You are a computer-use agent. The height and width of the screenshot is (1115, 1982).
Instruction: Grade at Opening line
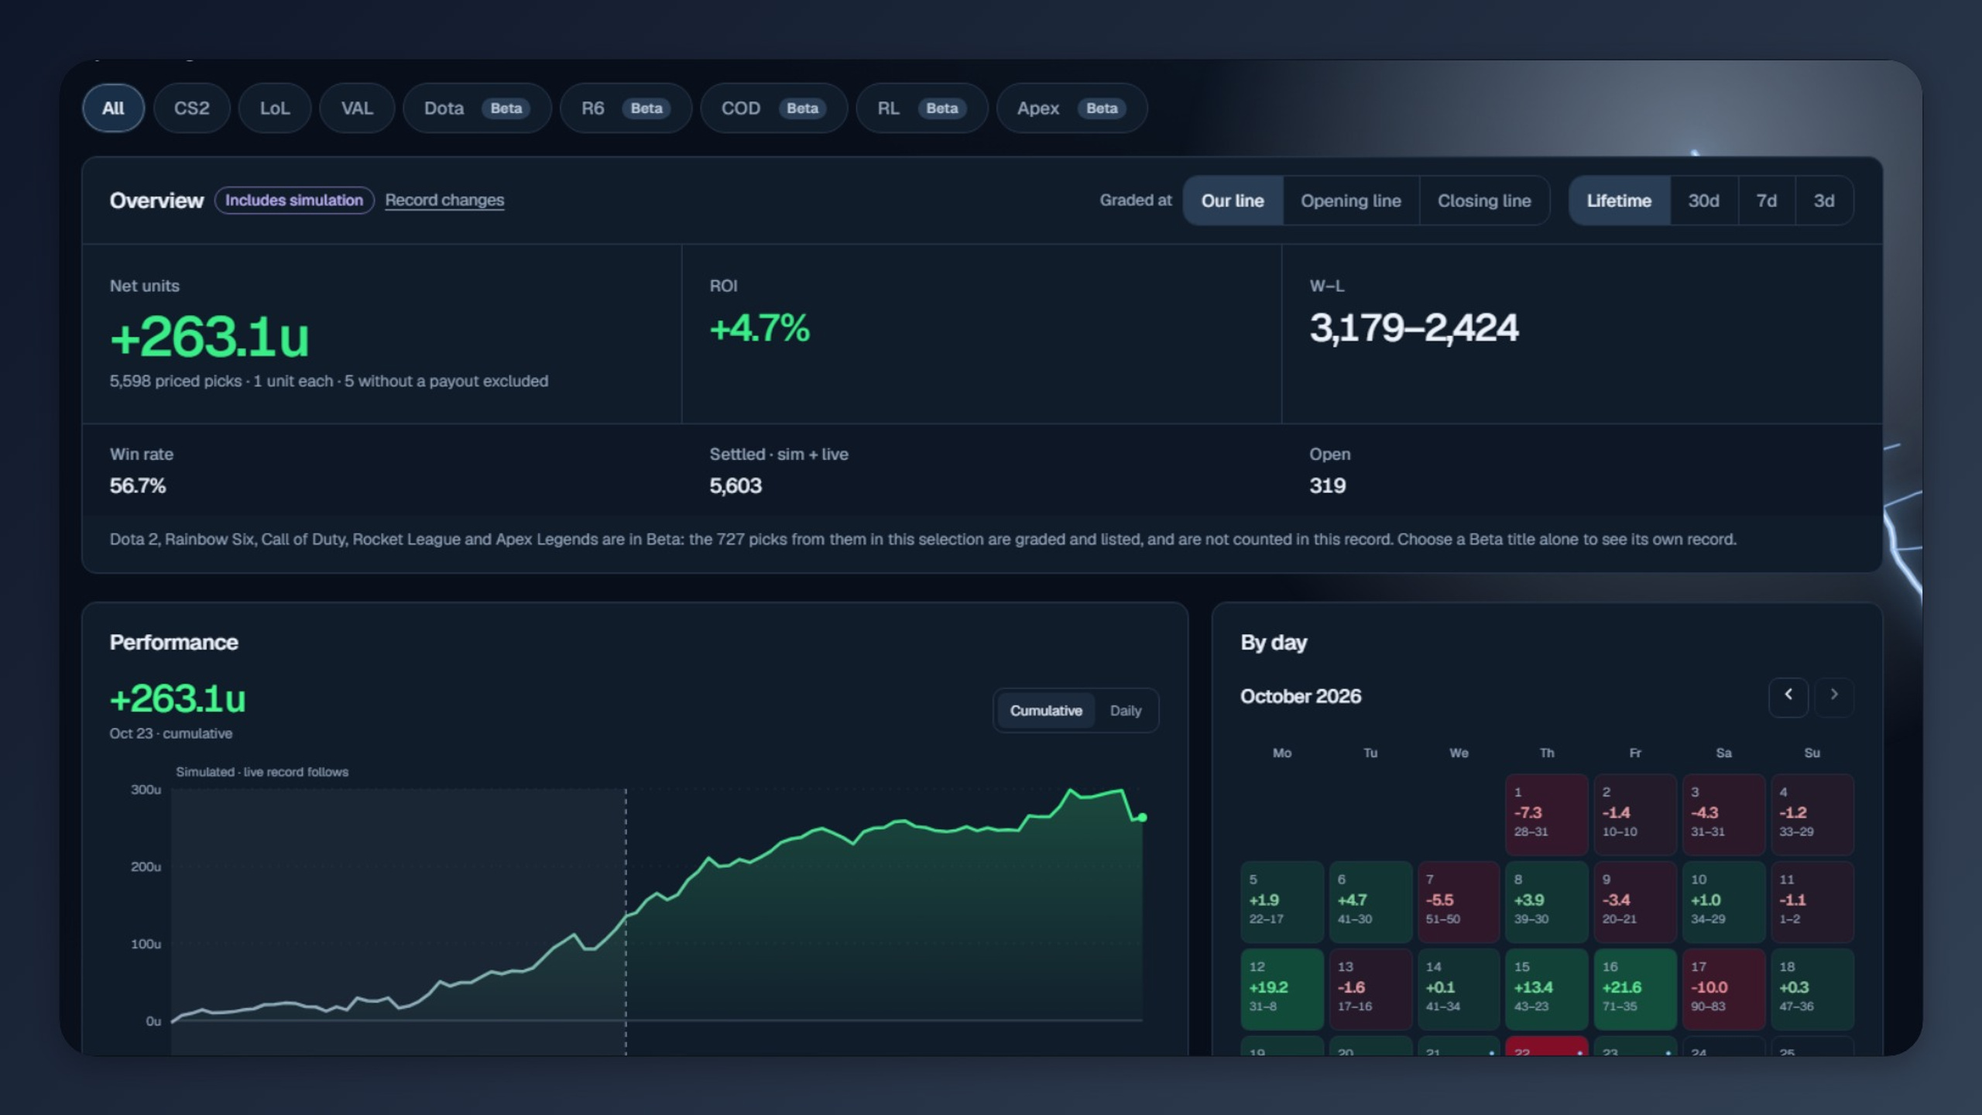[1351, 201]
